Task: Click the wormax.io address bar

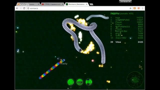Action: [79, 8]
